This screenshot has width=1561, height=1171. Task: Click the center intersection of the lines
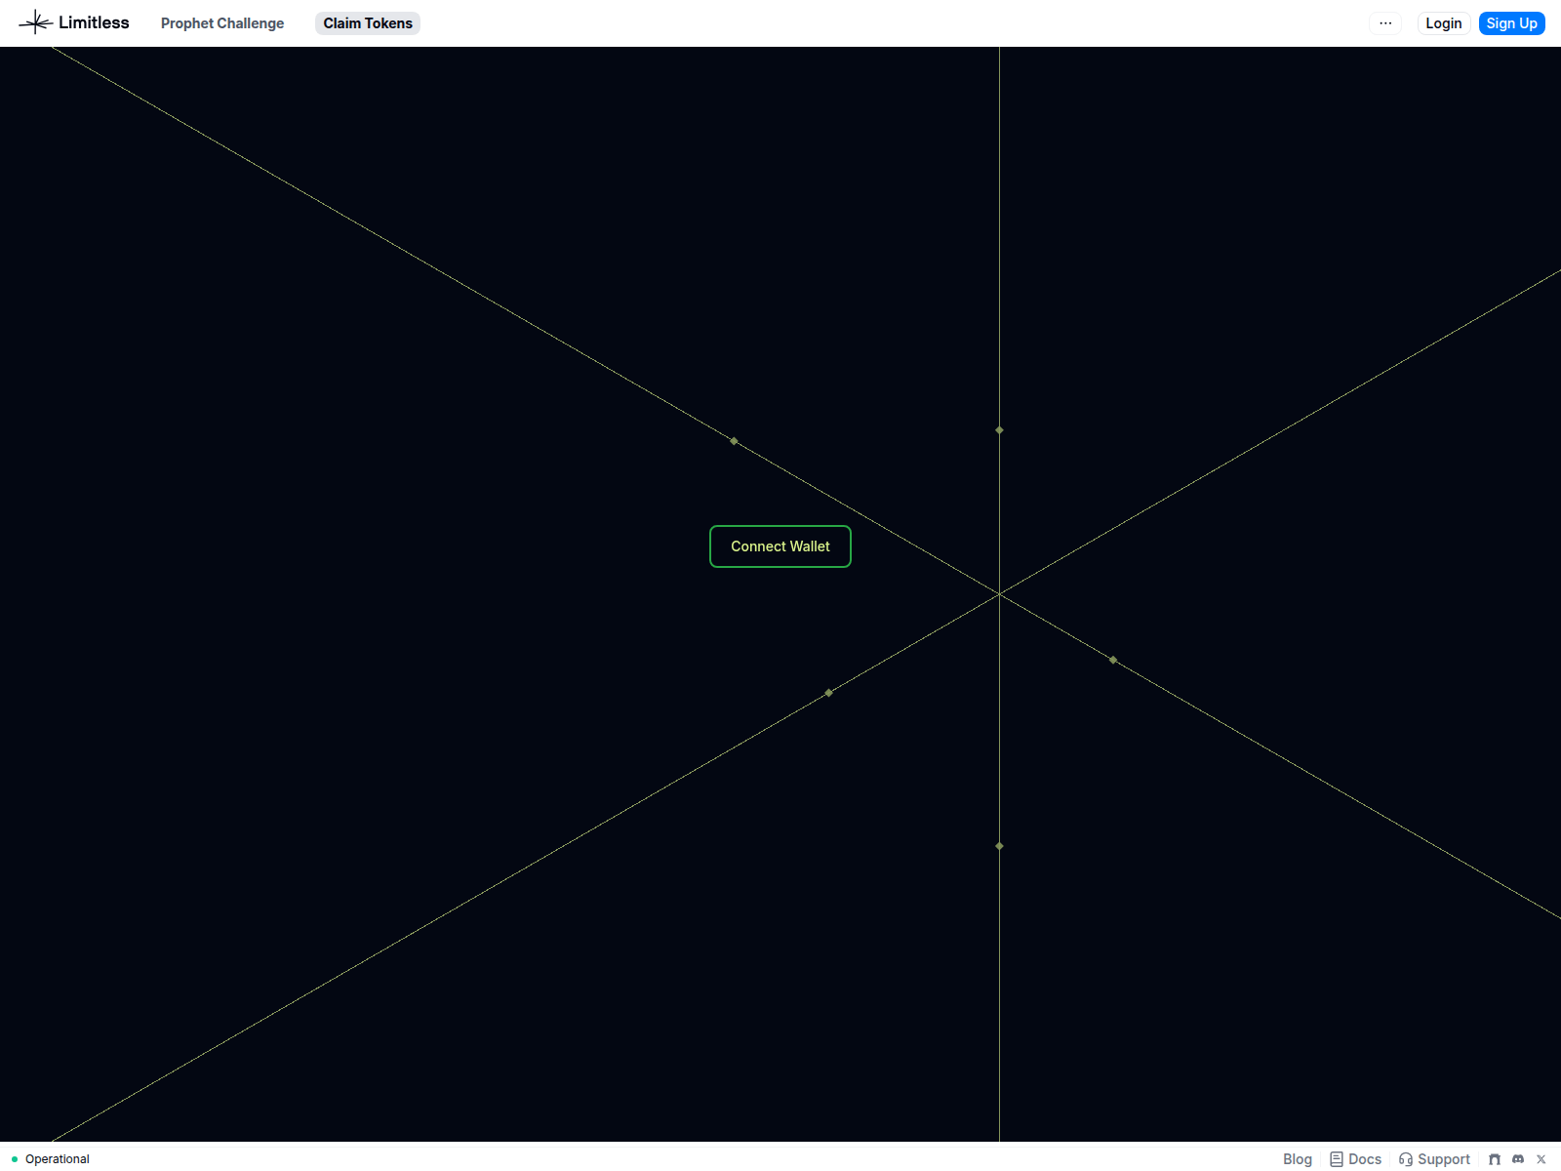(998, 593)
